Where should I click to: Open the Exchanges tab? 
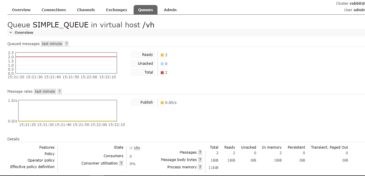point(117,10)
